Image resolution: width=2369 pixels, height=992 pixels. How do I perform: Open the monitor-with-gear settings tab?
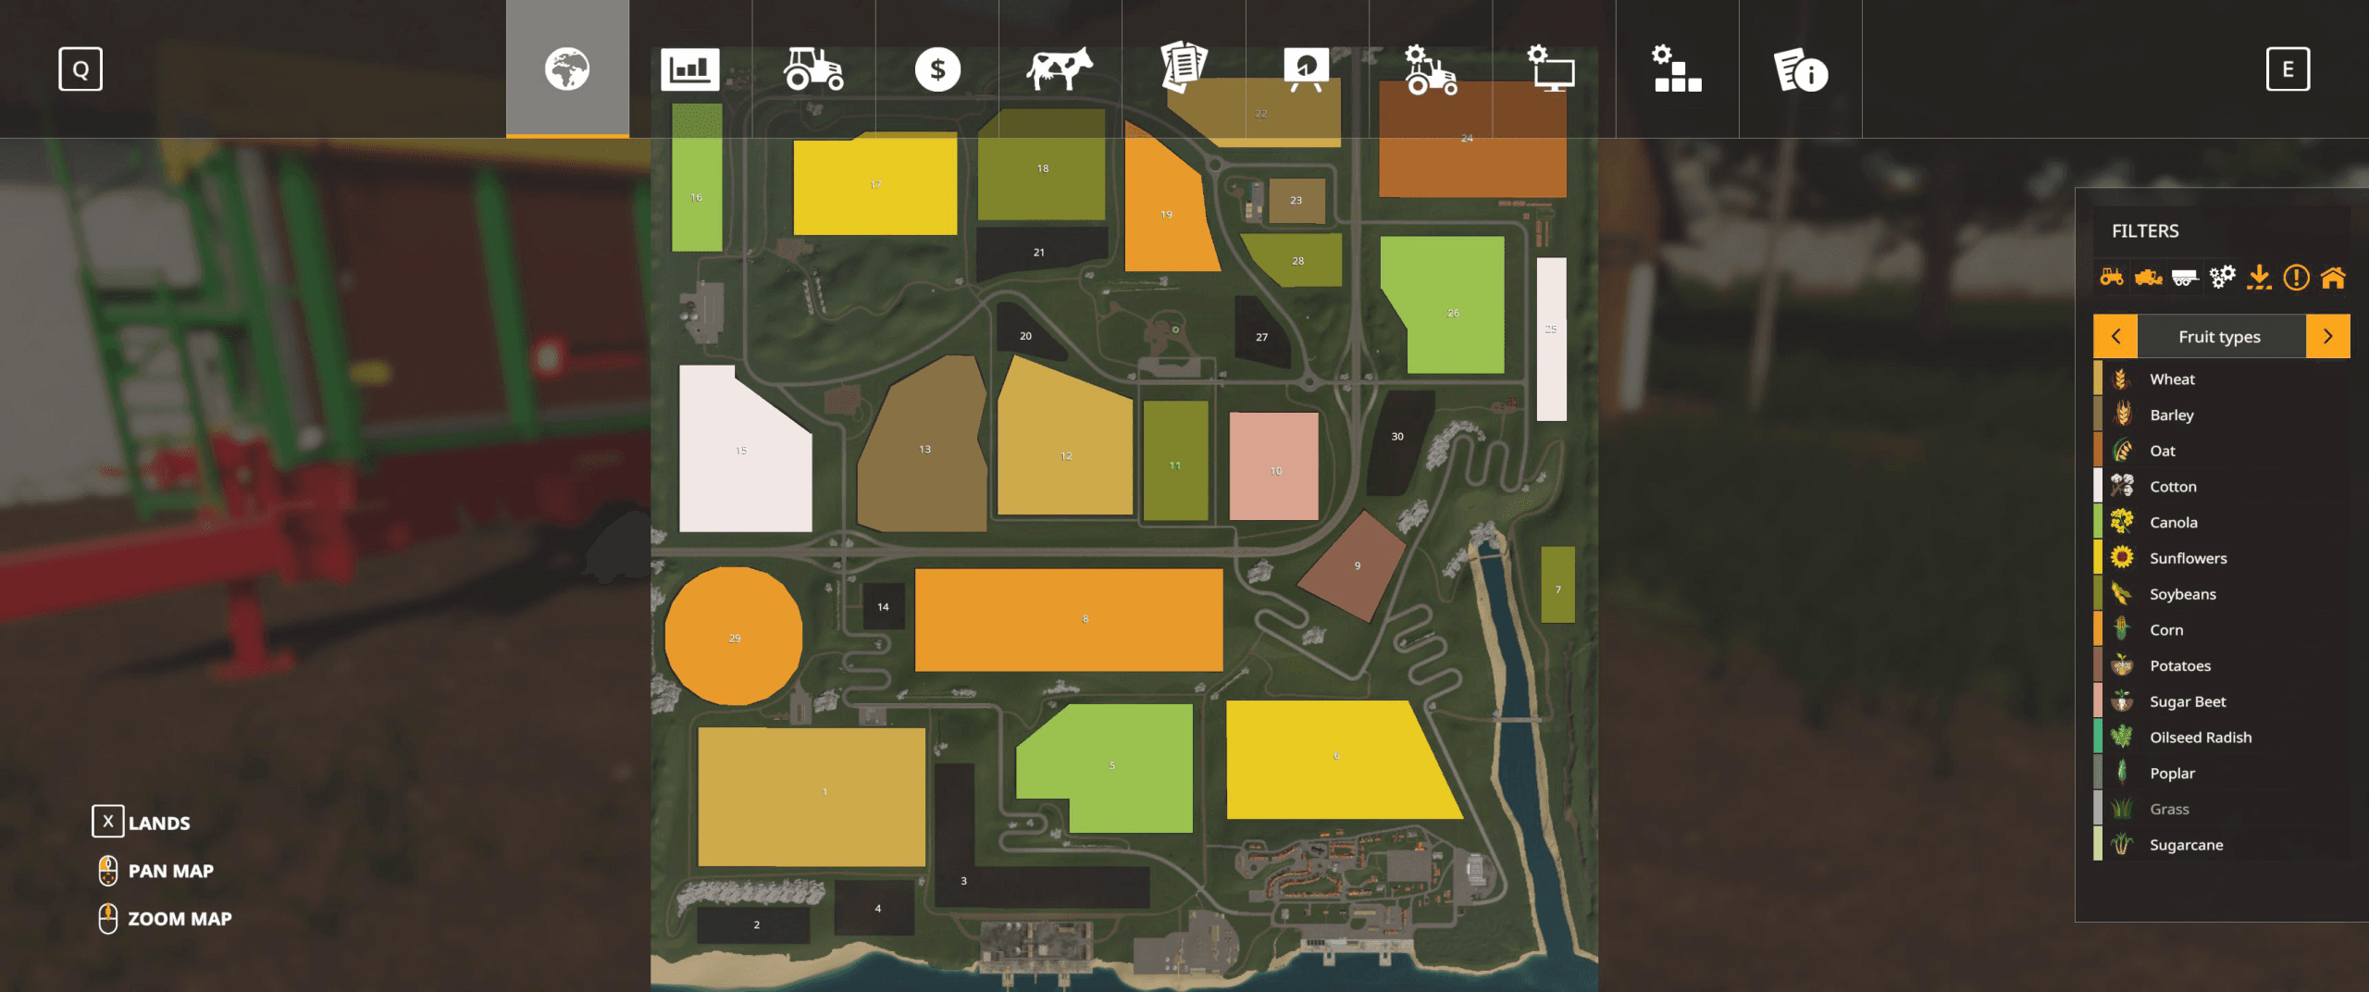(1554, 69)
